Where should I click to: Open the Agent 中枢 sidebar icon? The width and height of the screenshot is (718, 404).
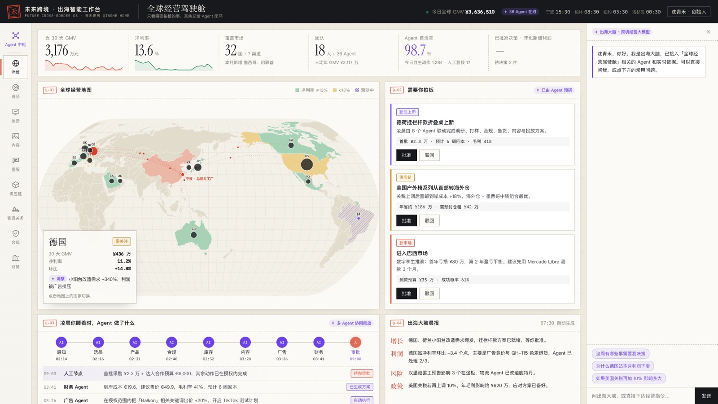[x=15, y=39]
